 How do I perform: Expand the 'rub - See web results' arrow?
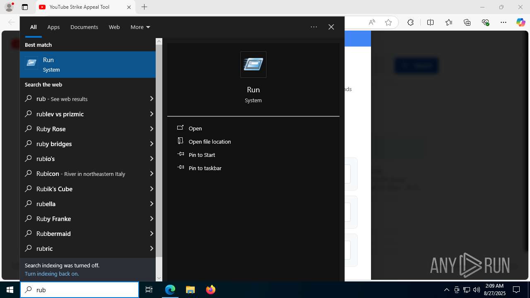[152, 99]
